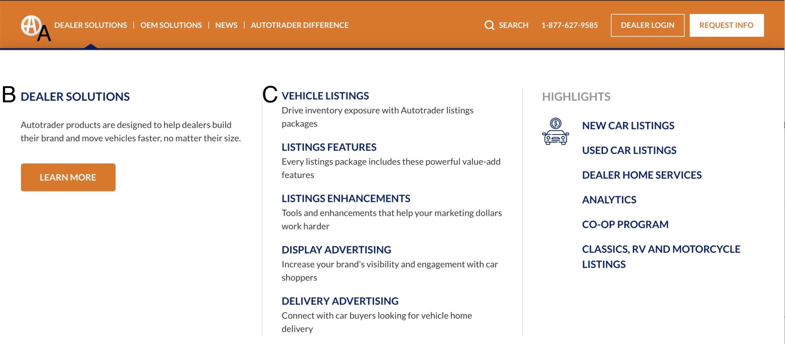Click the Dealer Login button

648,25
